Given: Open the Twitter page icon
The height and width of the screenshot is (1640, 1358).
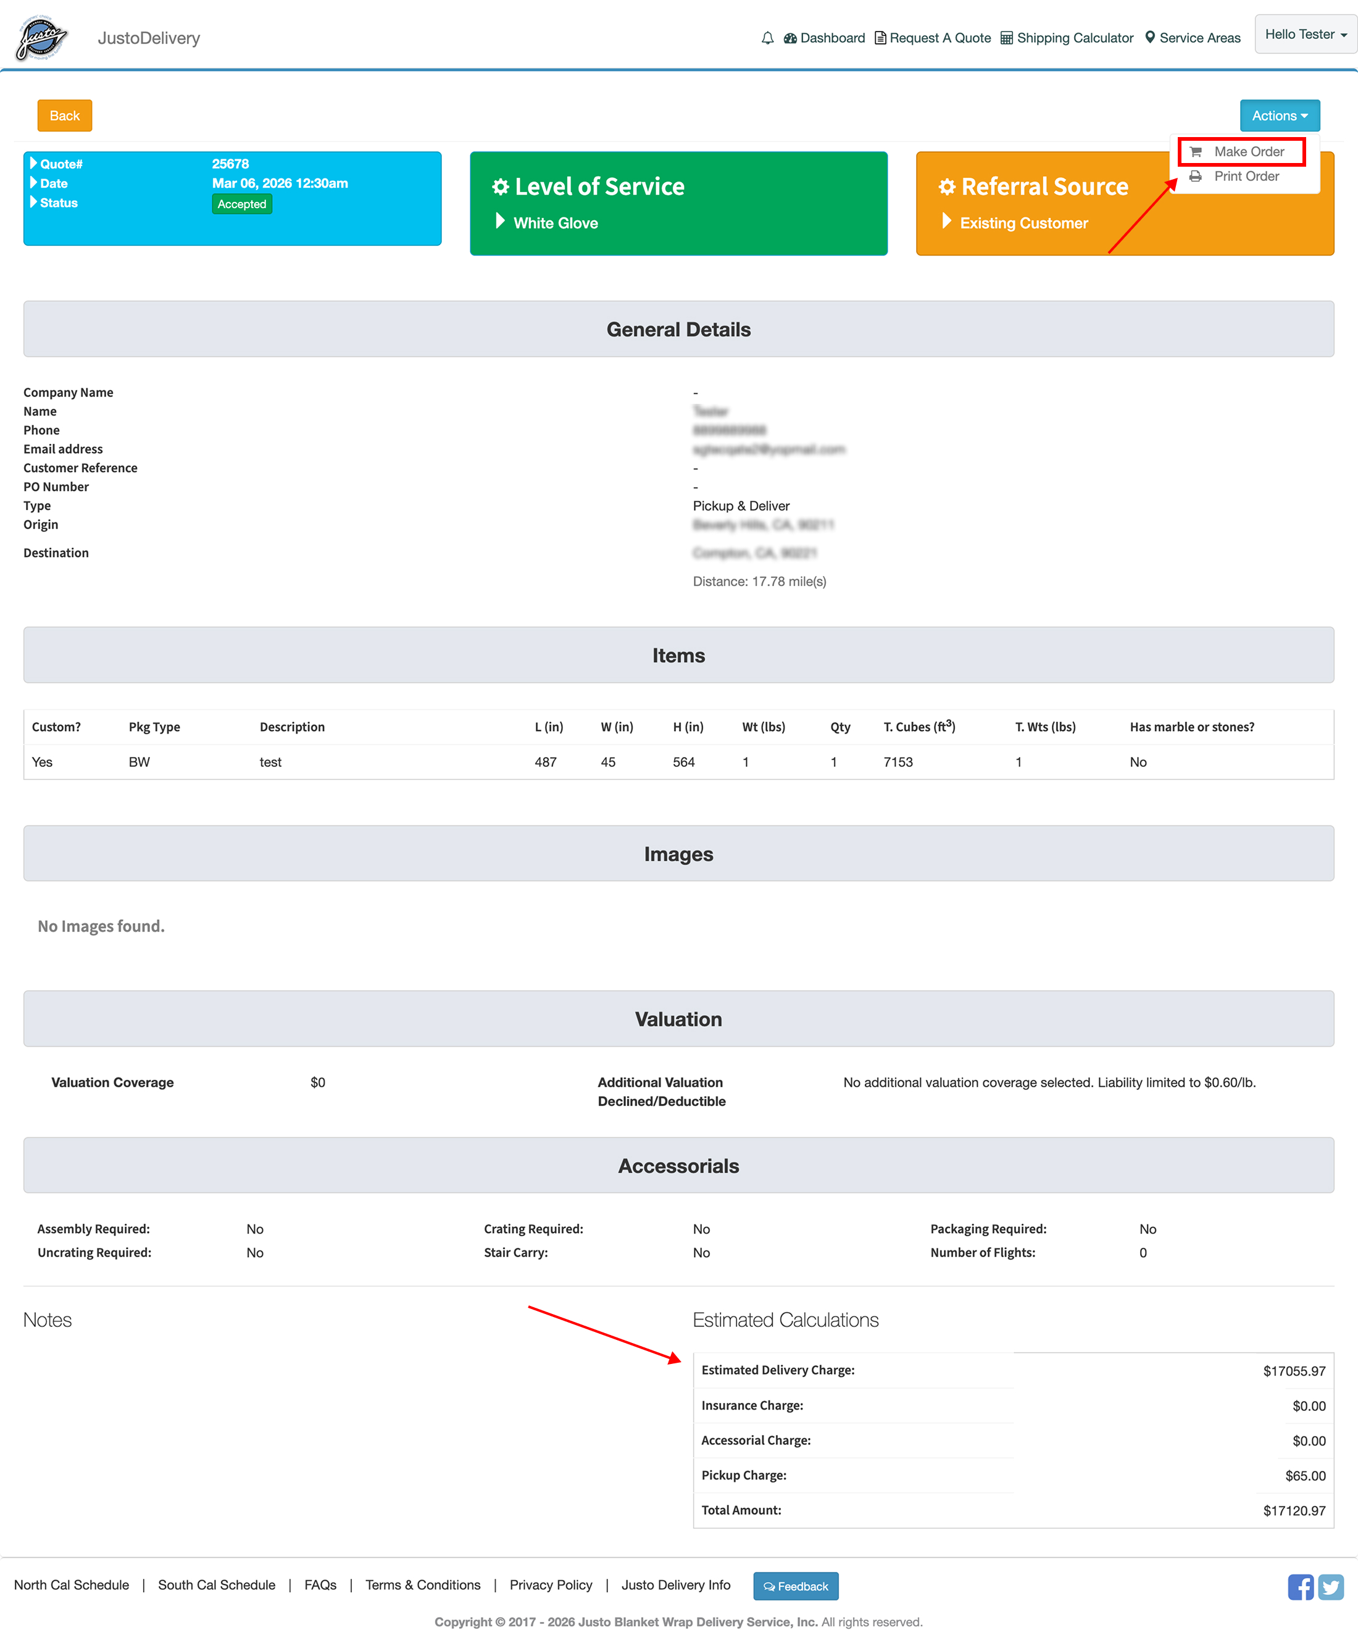Looking at the screenshot, I should click(x=1331, y=1587).
